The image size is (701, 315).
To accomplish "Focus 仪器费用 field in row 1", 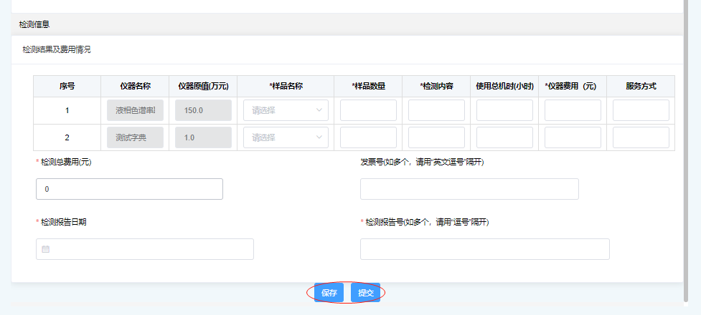I will [573, 110].
